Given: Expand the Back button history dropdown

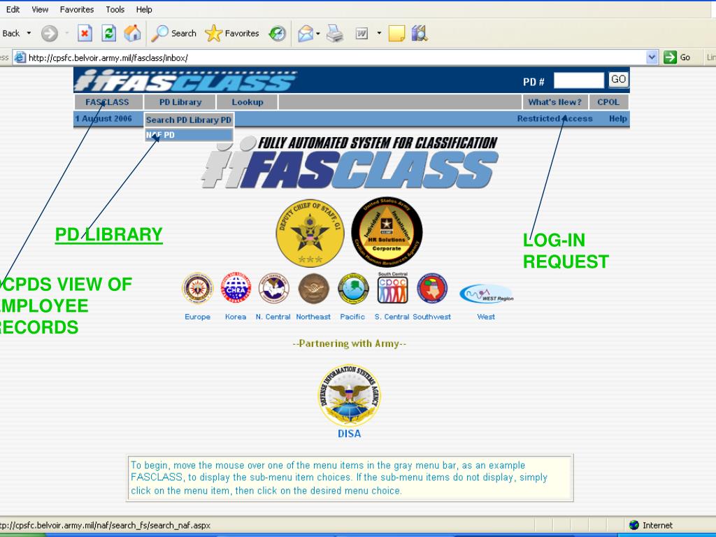Looking at the screenshot, I should (29, 34).
